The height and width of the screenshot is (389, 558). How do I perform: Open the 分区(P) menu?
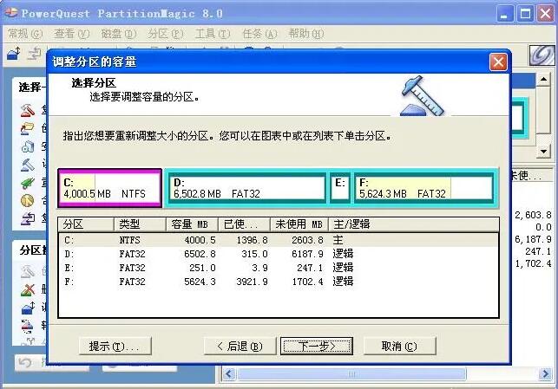coord(165,34)
